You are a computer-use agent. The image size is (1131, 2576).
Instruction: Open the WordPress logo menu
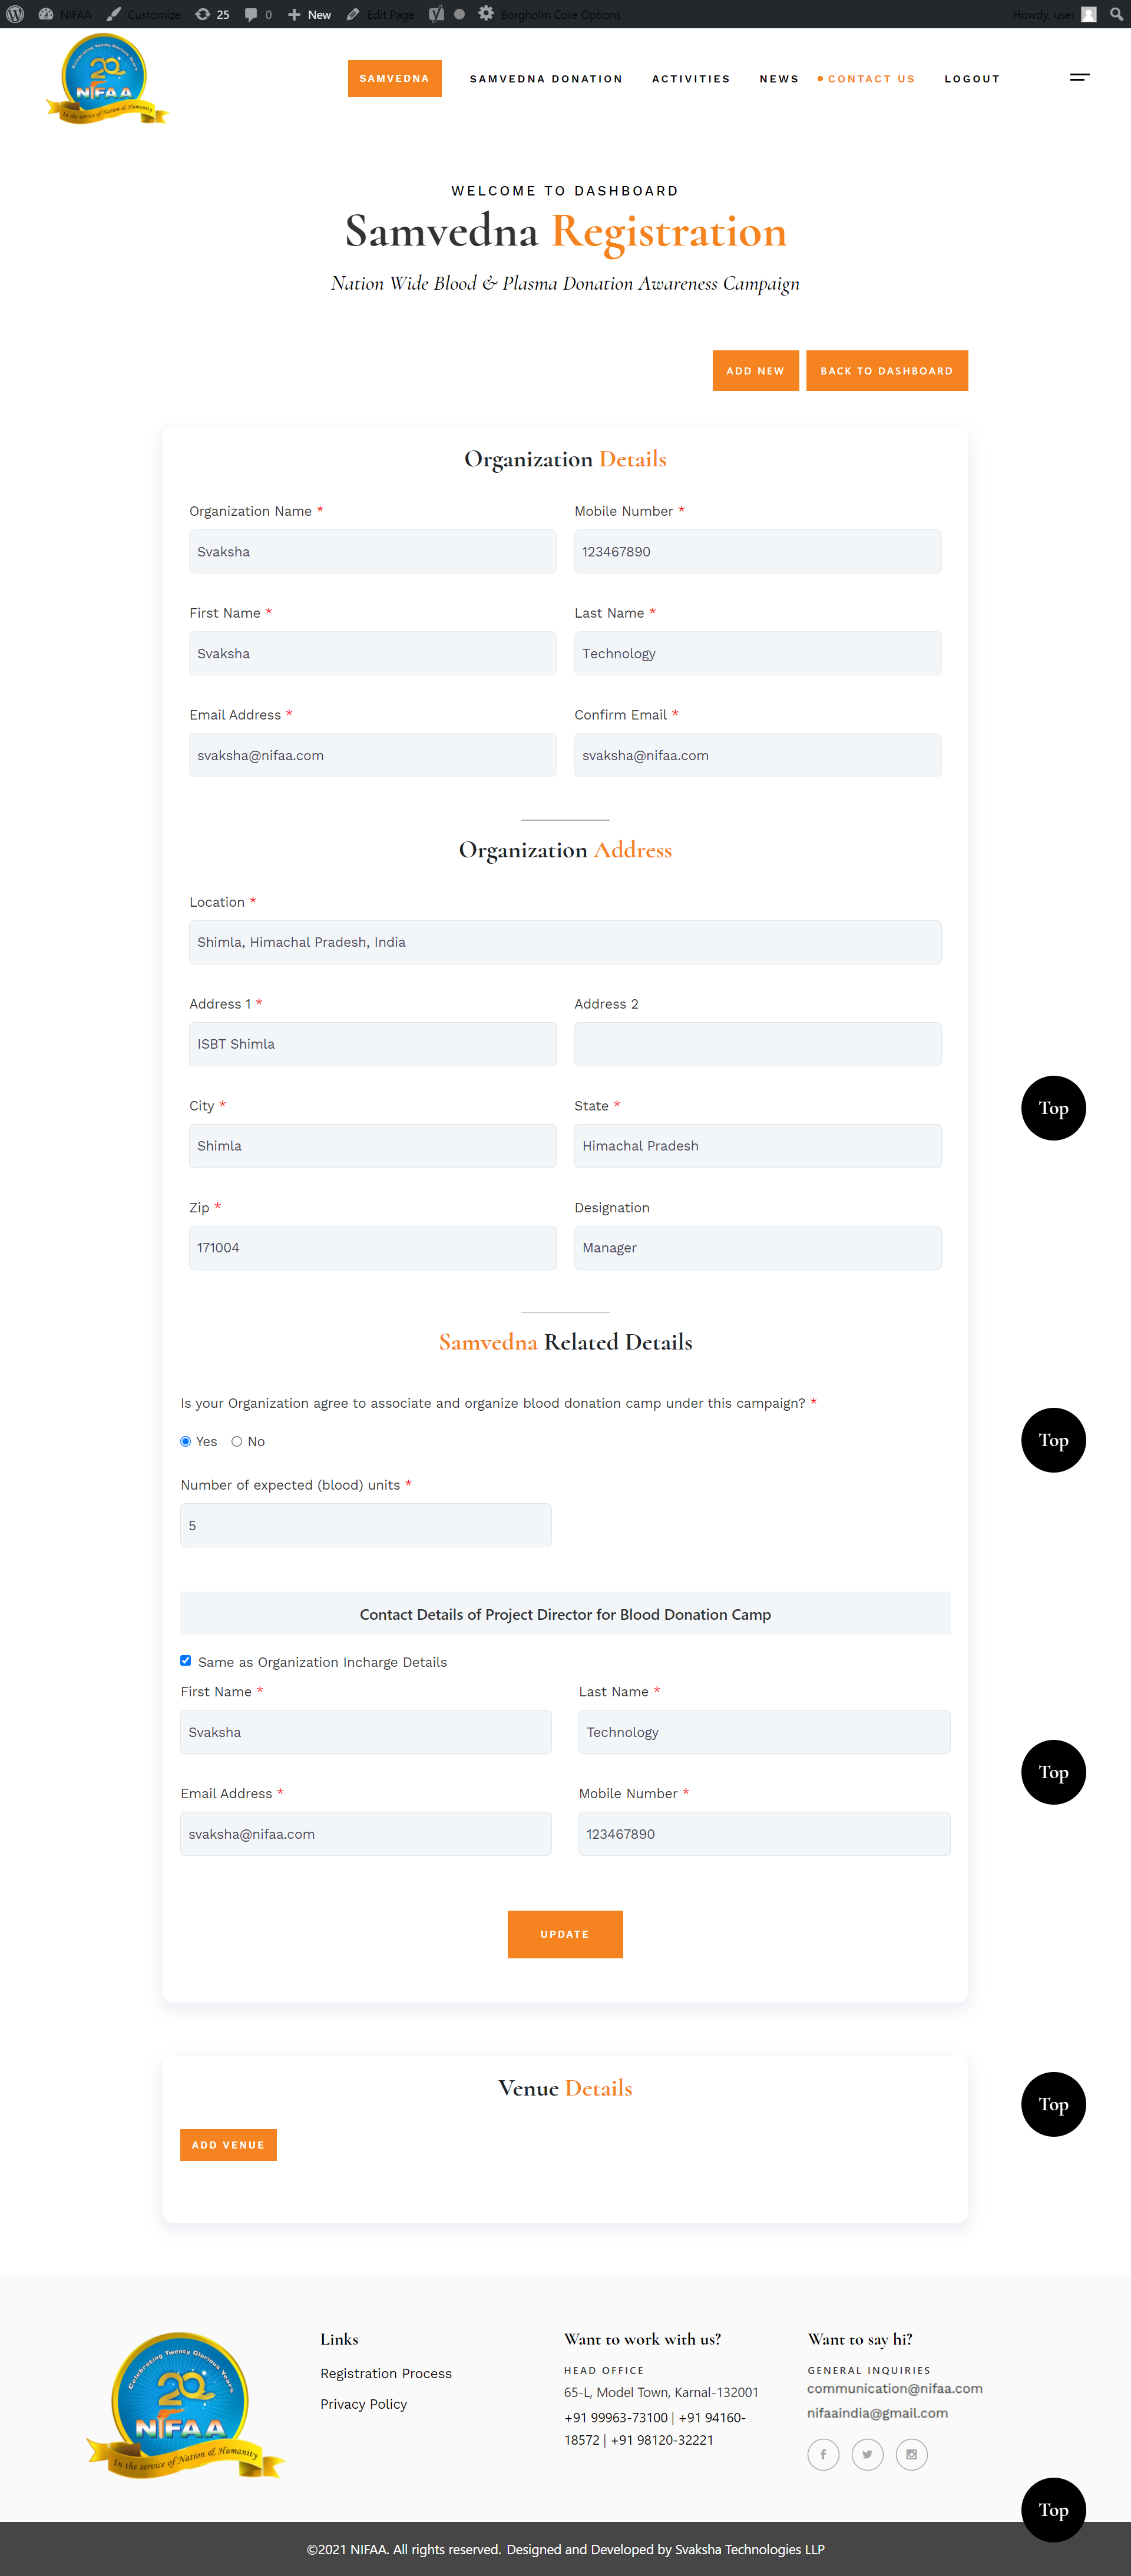point(15,14)
